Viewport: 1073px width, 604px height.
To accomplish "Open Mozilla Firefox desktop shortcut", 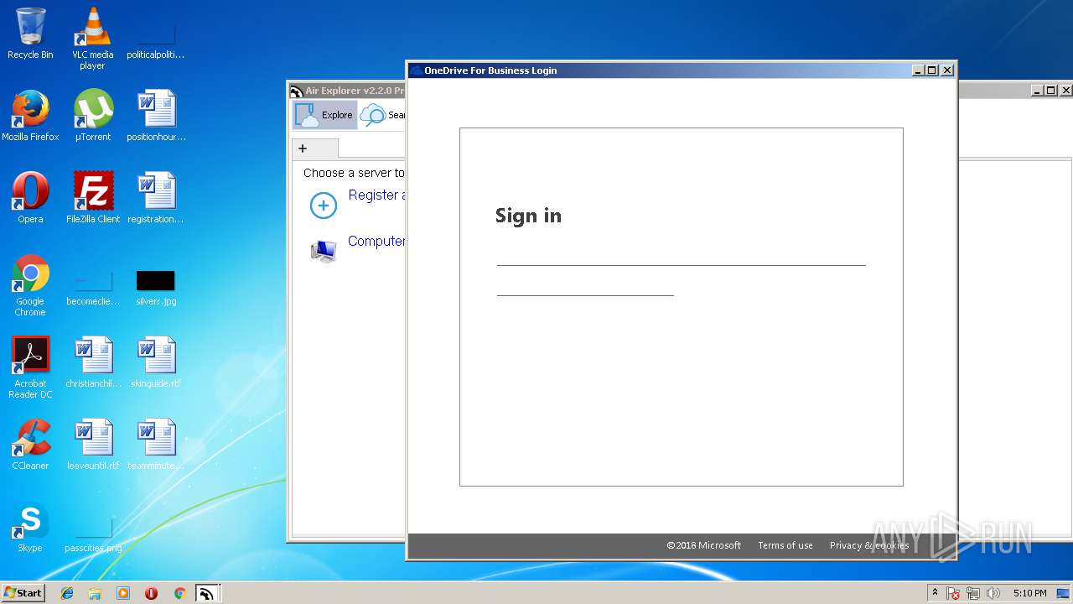I will click(x=30, y=116).
